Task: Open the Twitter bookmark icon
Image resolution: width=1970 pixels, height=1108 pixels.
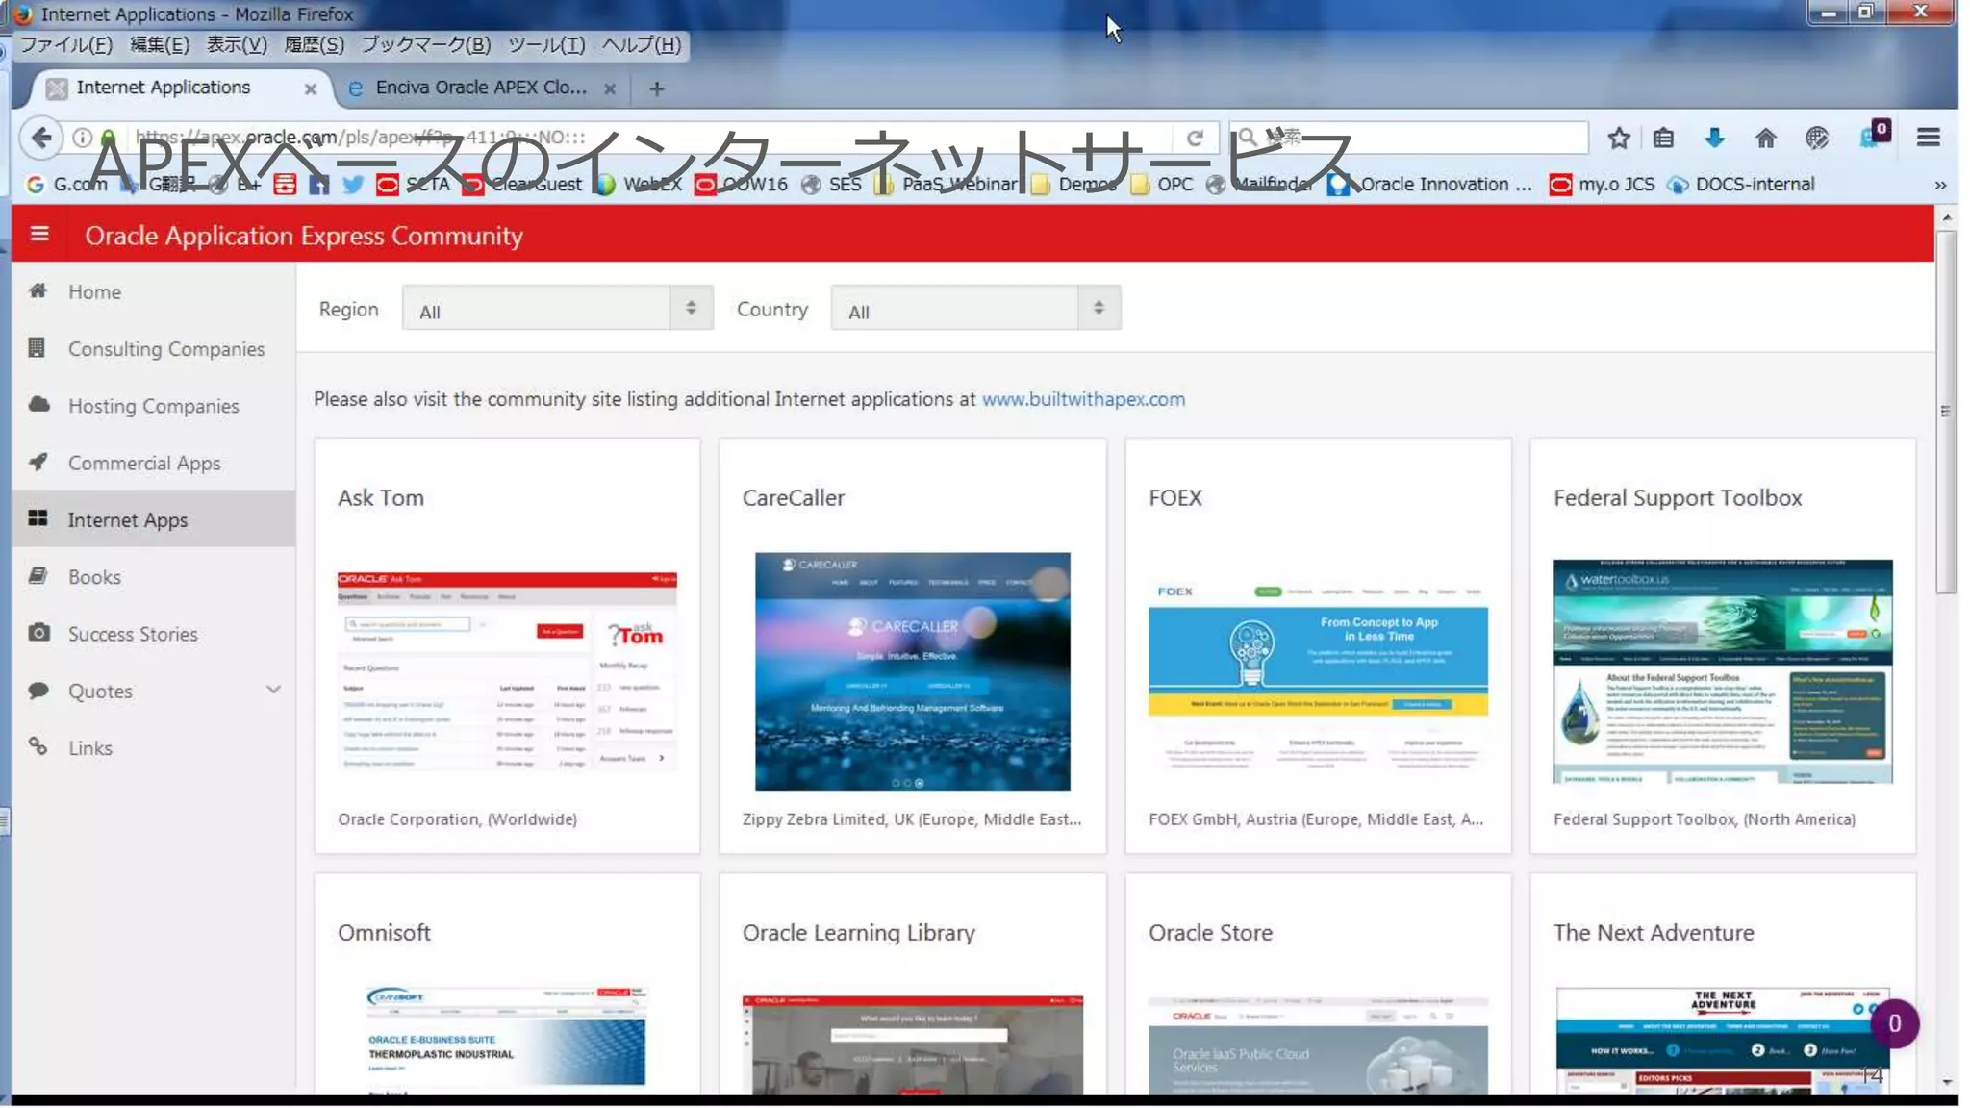Action: click(x=353, y=184)
